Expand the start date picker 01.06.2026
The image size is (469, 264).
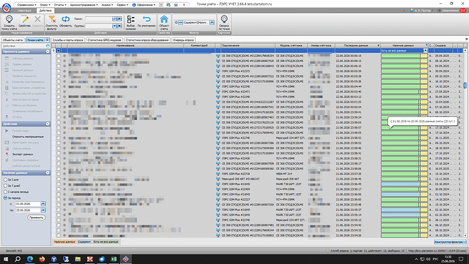(43, 204)
